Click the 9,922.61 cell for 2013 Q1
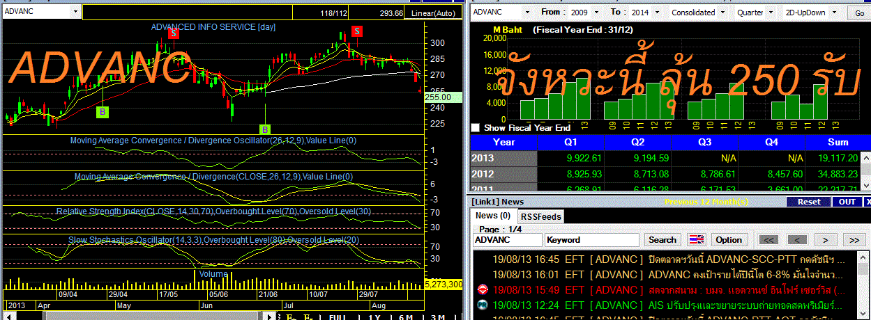Viewport: 871px width, 320px height. [x=570, y=159]
